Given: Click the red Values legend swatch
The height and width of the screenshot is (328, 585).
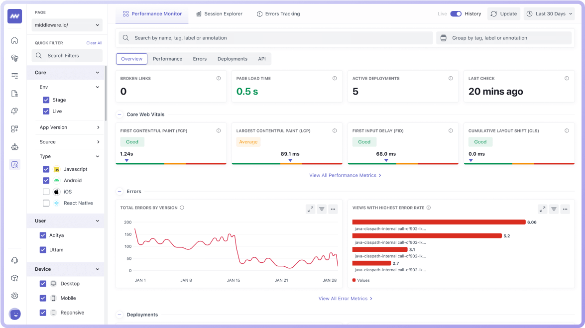Looking at the screenshot, I should [354, 280].
